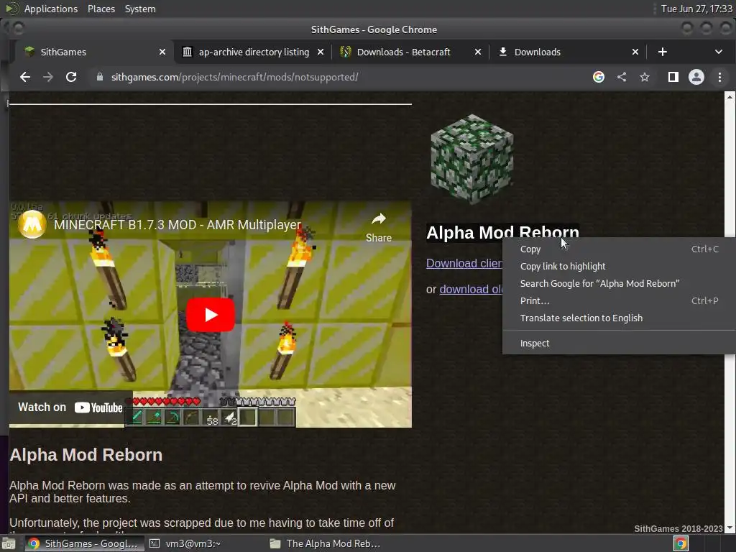The width and height of the screenshot is (736, 552).
Task: View site info via lock icon
Action: (x=99, y=77)
